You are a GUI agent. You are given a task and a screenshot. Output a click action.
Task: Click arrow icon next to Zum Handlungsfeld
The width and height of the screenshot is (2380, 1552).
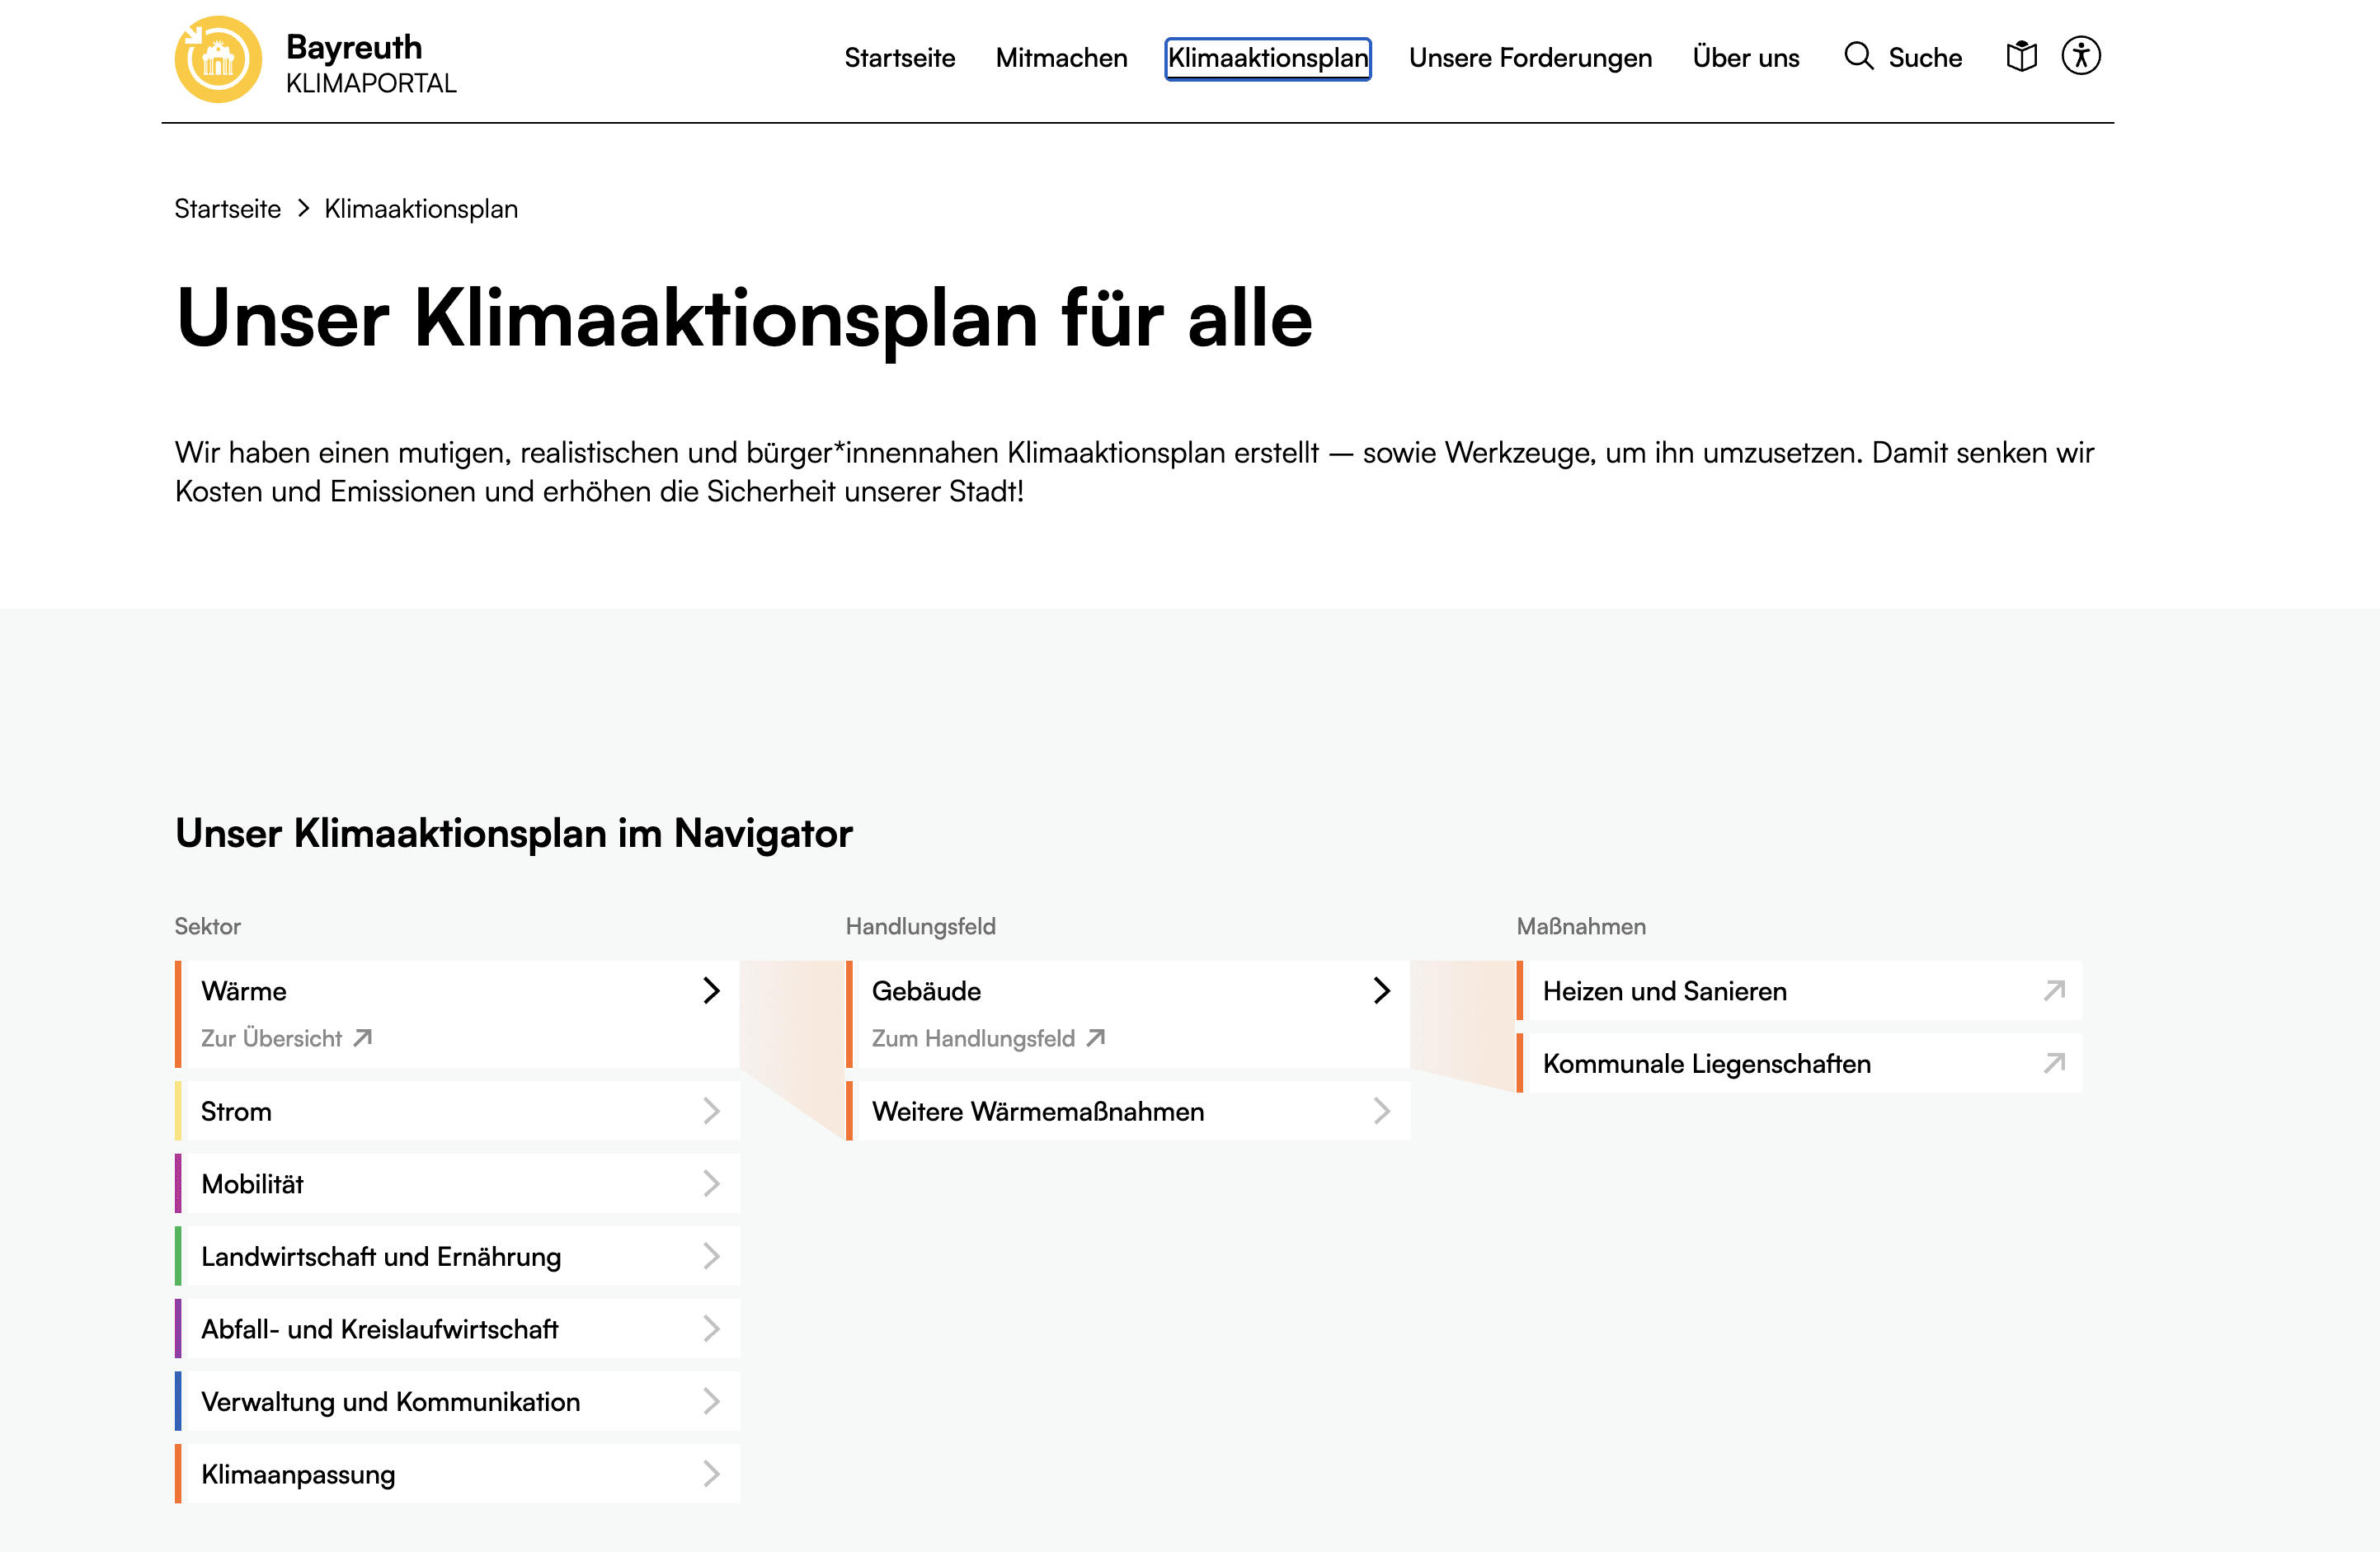click(1096, 1038)
